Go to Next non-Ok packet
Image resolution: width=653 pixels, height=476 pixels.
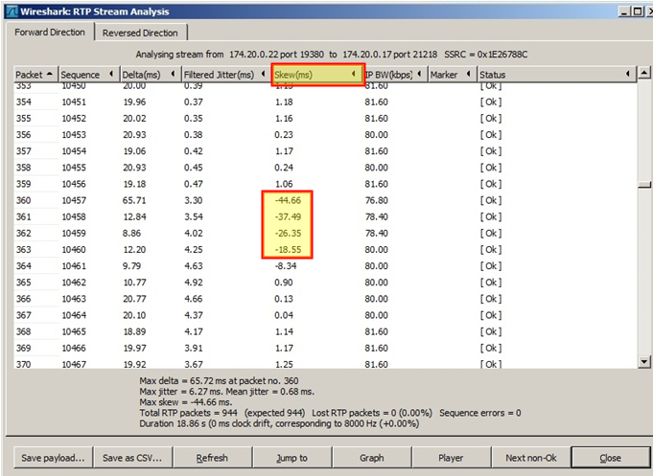click(531, 458)
